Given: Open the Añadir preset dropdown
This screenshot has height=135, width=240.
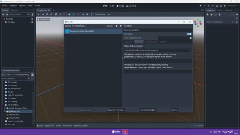Looking at the screenshot, I should pyautogui.click(x=110, y=26).
